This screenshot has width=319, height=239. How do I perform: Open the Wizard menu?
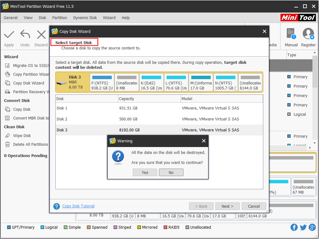pos(109,18)
